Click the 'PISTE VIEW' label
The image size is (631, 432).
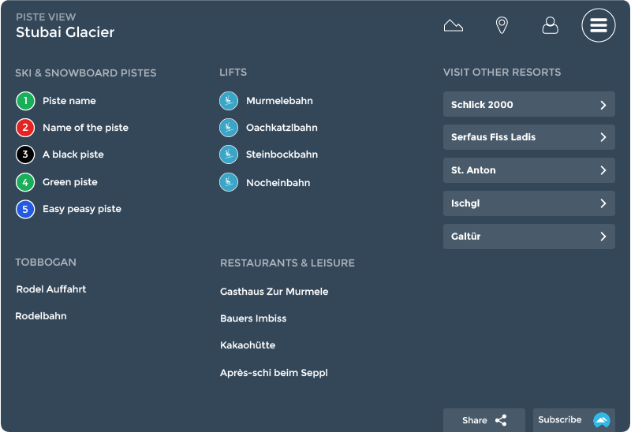pos(46,17)
